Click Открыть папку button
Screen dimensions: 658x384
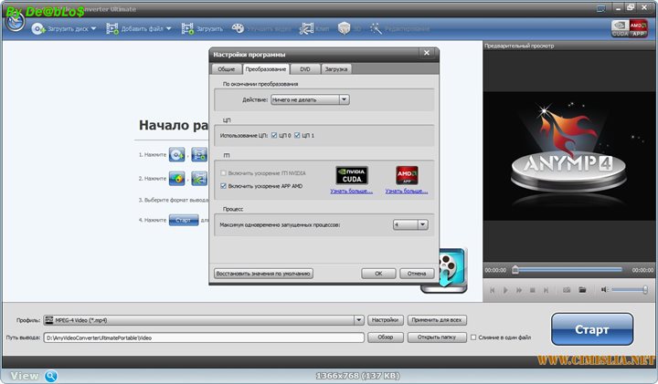pyautogui.click(x=437, y=337)
